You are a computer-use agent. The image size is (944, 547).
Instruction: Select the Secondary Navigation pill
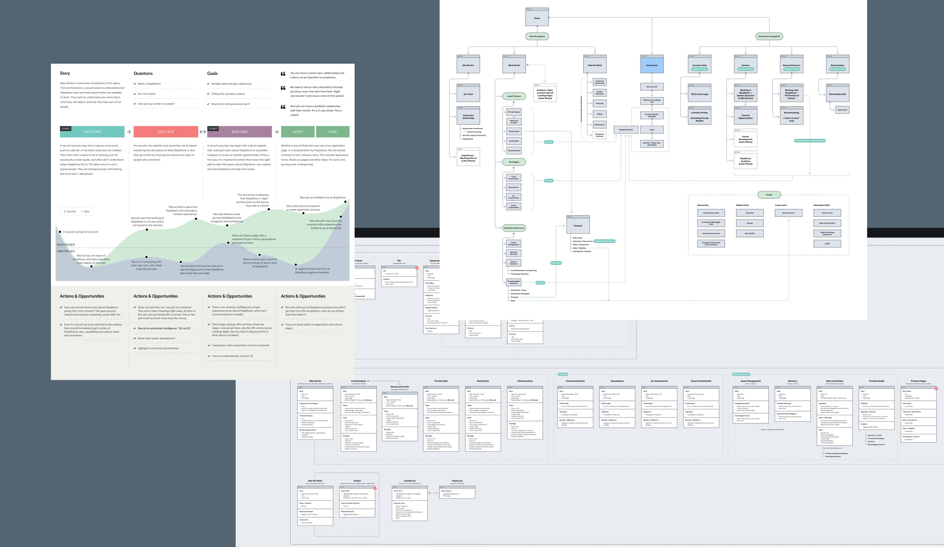click(x=769, y=36)
